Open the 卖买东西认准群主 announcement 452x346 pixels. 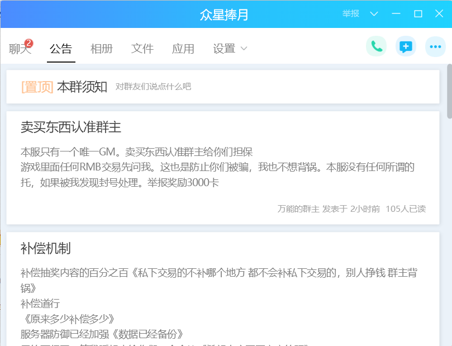pyautogui.click(x=71, y=127)
